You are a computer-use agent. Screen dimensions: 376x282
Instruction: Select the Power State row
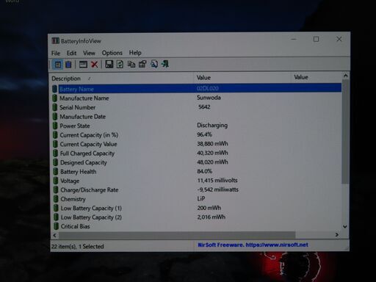[197, 126]
